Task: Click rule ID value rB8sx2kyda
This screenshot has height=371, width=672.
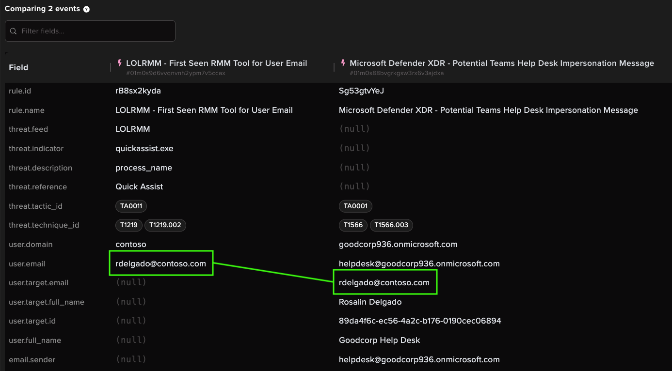Action: [138, 91]
